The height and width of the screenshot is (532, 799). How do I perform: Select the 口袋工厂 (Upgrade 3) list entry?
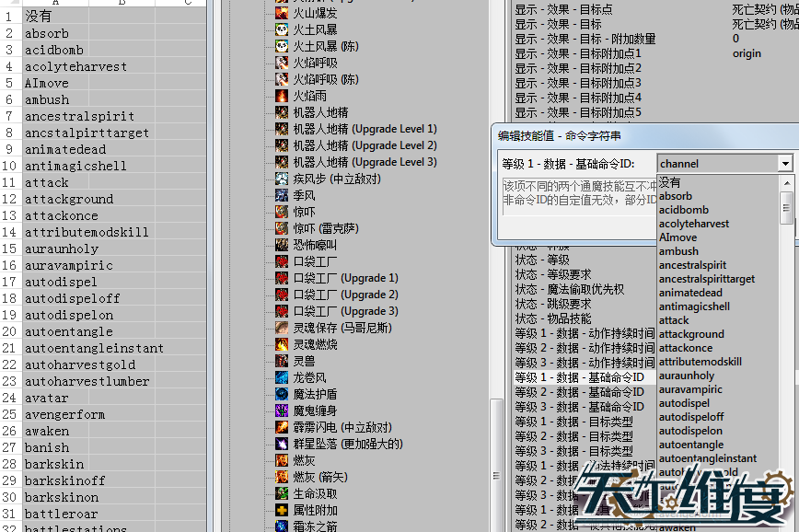[345, 311]
